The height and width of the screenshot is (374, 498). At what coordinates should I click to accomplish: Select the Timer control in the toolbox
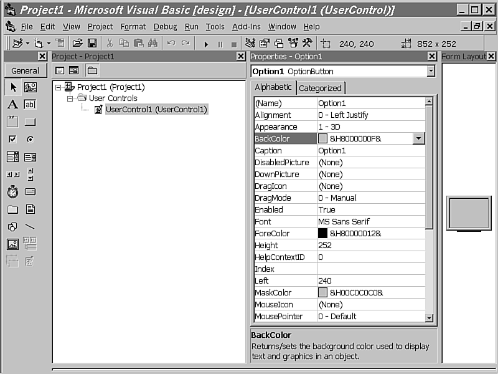(12, 191)
